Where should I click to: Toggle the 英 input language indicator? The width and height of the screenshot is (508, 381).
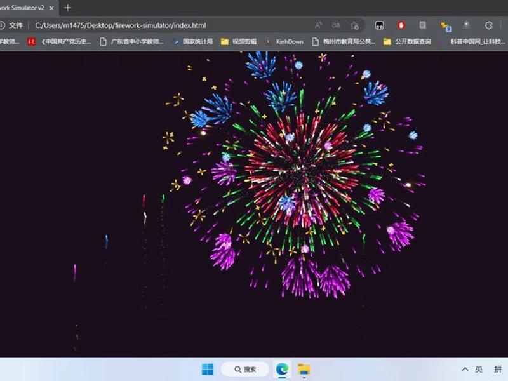[479, 369]
